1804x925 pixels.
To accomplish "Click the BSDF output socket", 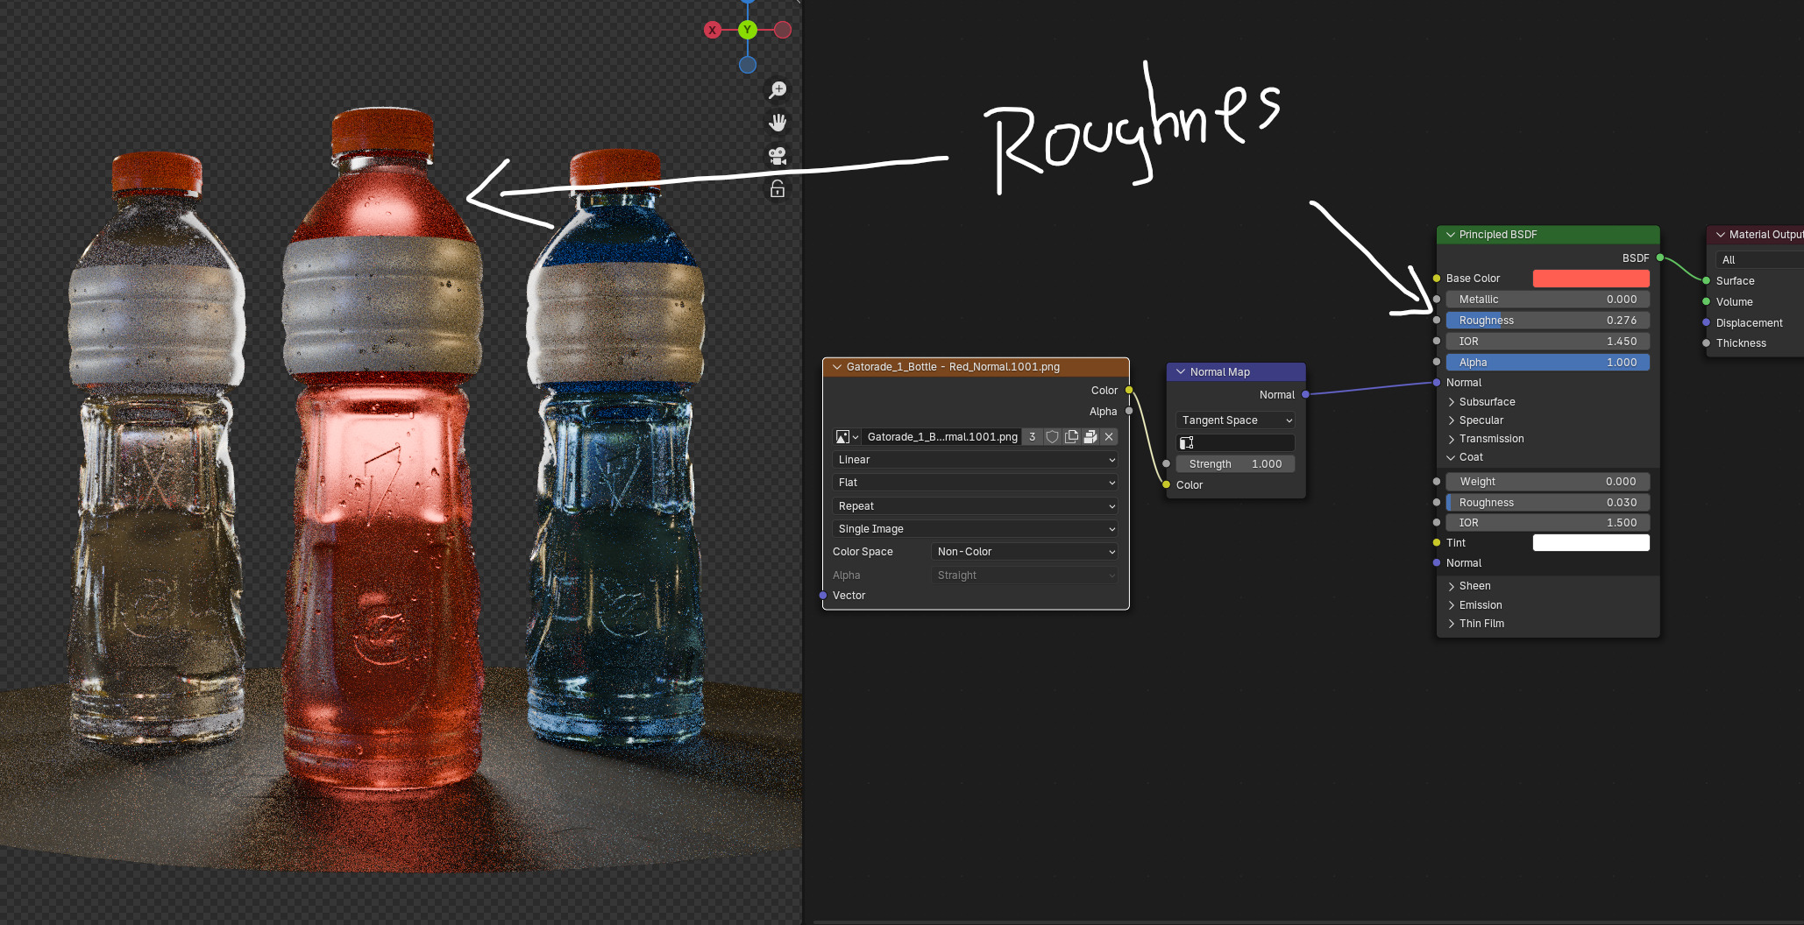I will pyautogui.click(x=1660, y=258).
